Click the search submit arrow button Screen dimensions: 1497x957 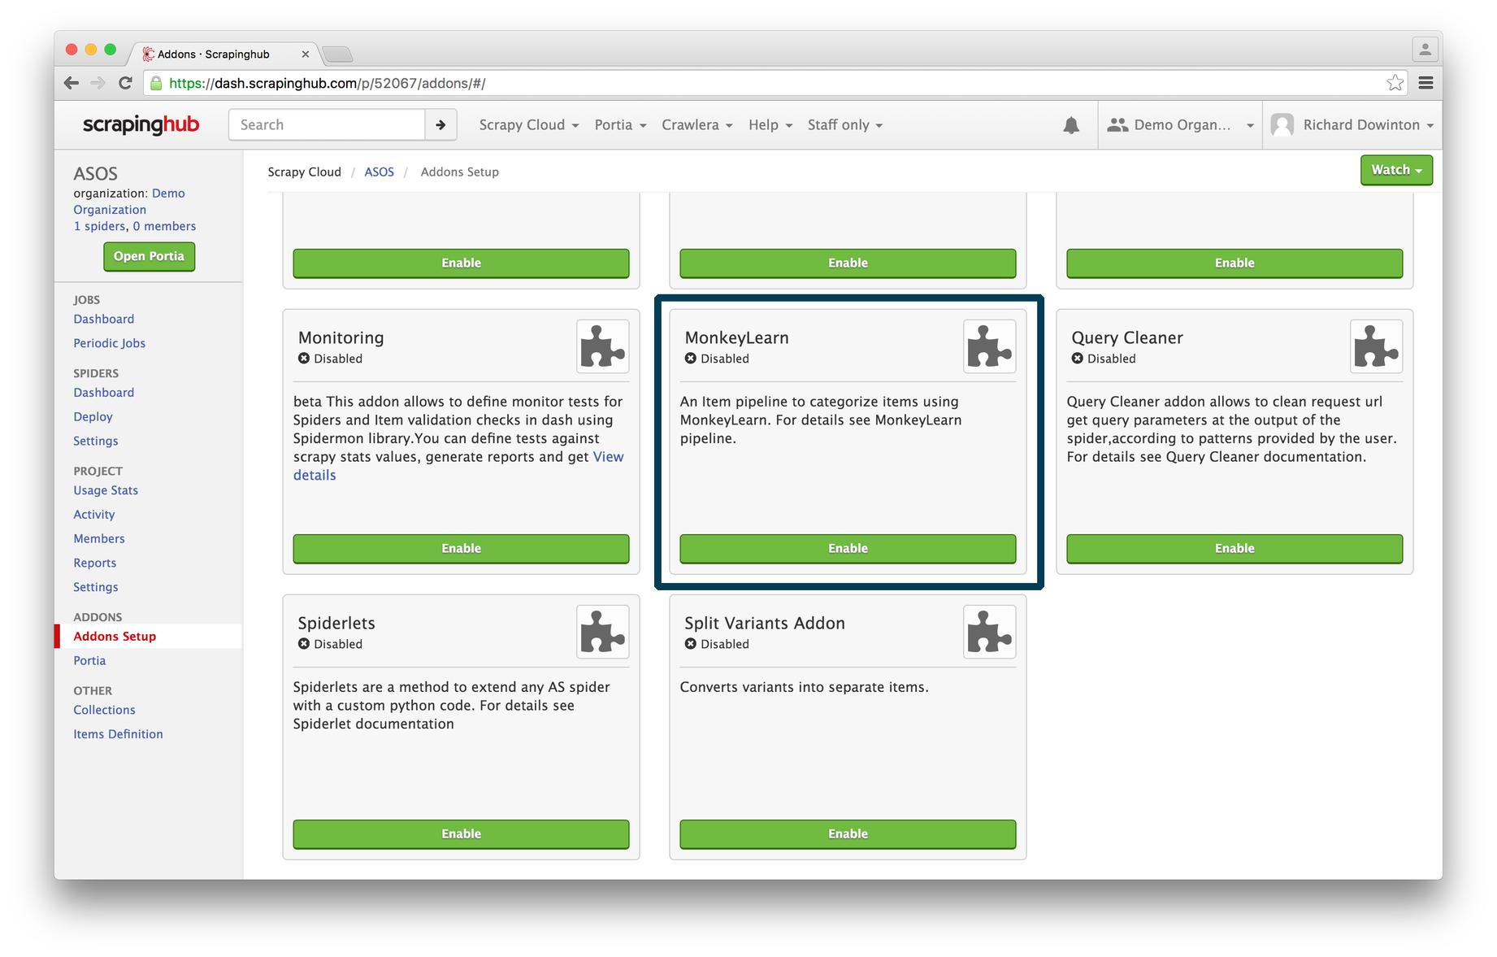tap(440, 125)
